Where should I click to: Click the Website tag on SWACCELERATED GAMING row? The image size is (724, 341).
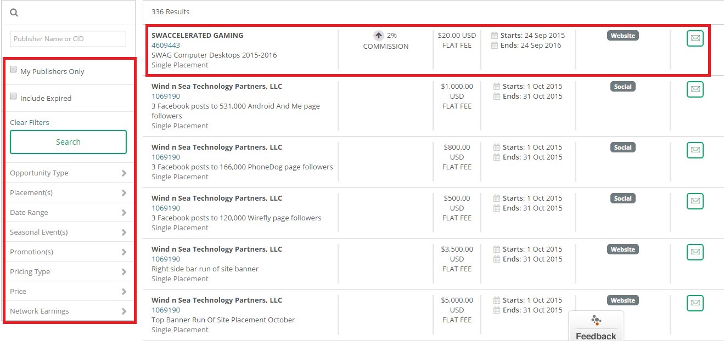[x=623, y=36]
